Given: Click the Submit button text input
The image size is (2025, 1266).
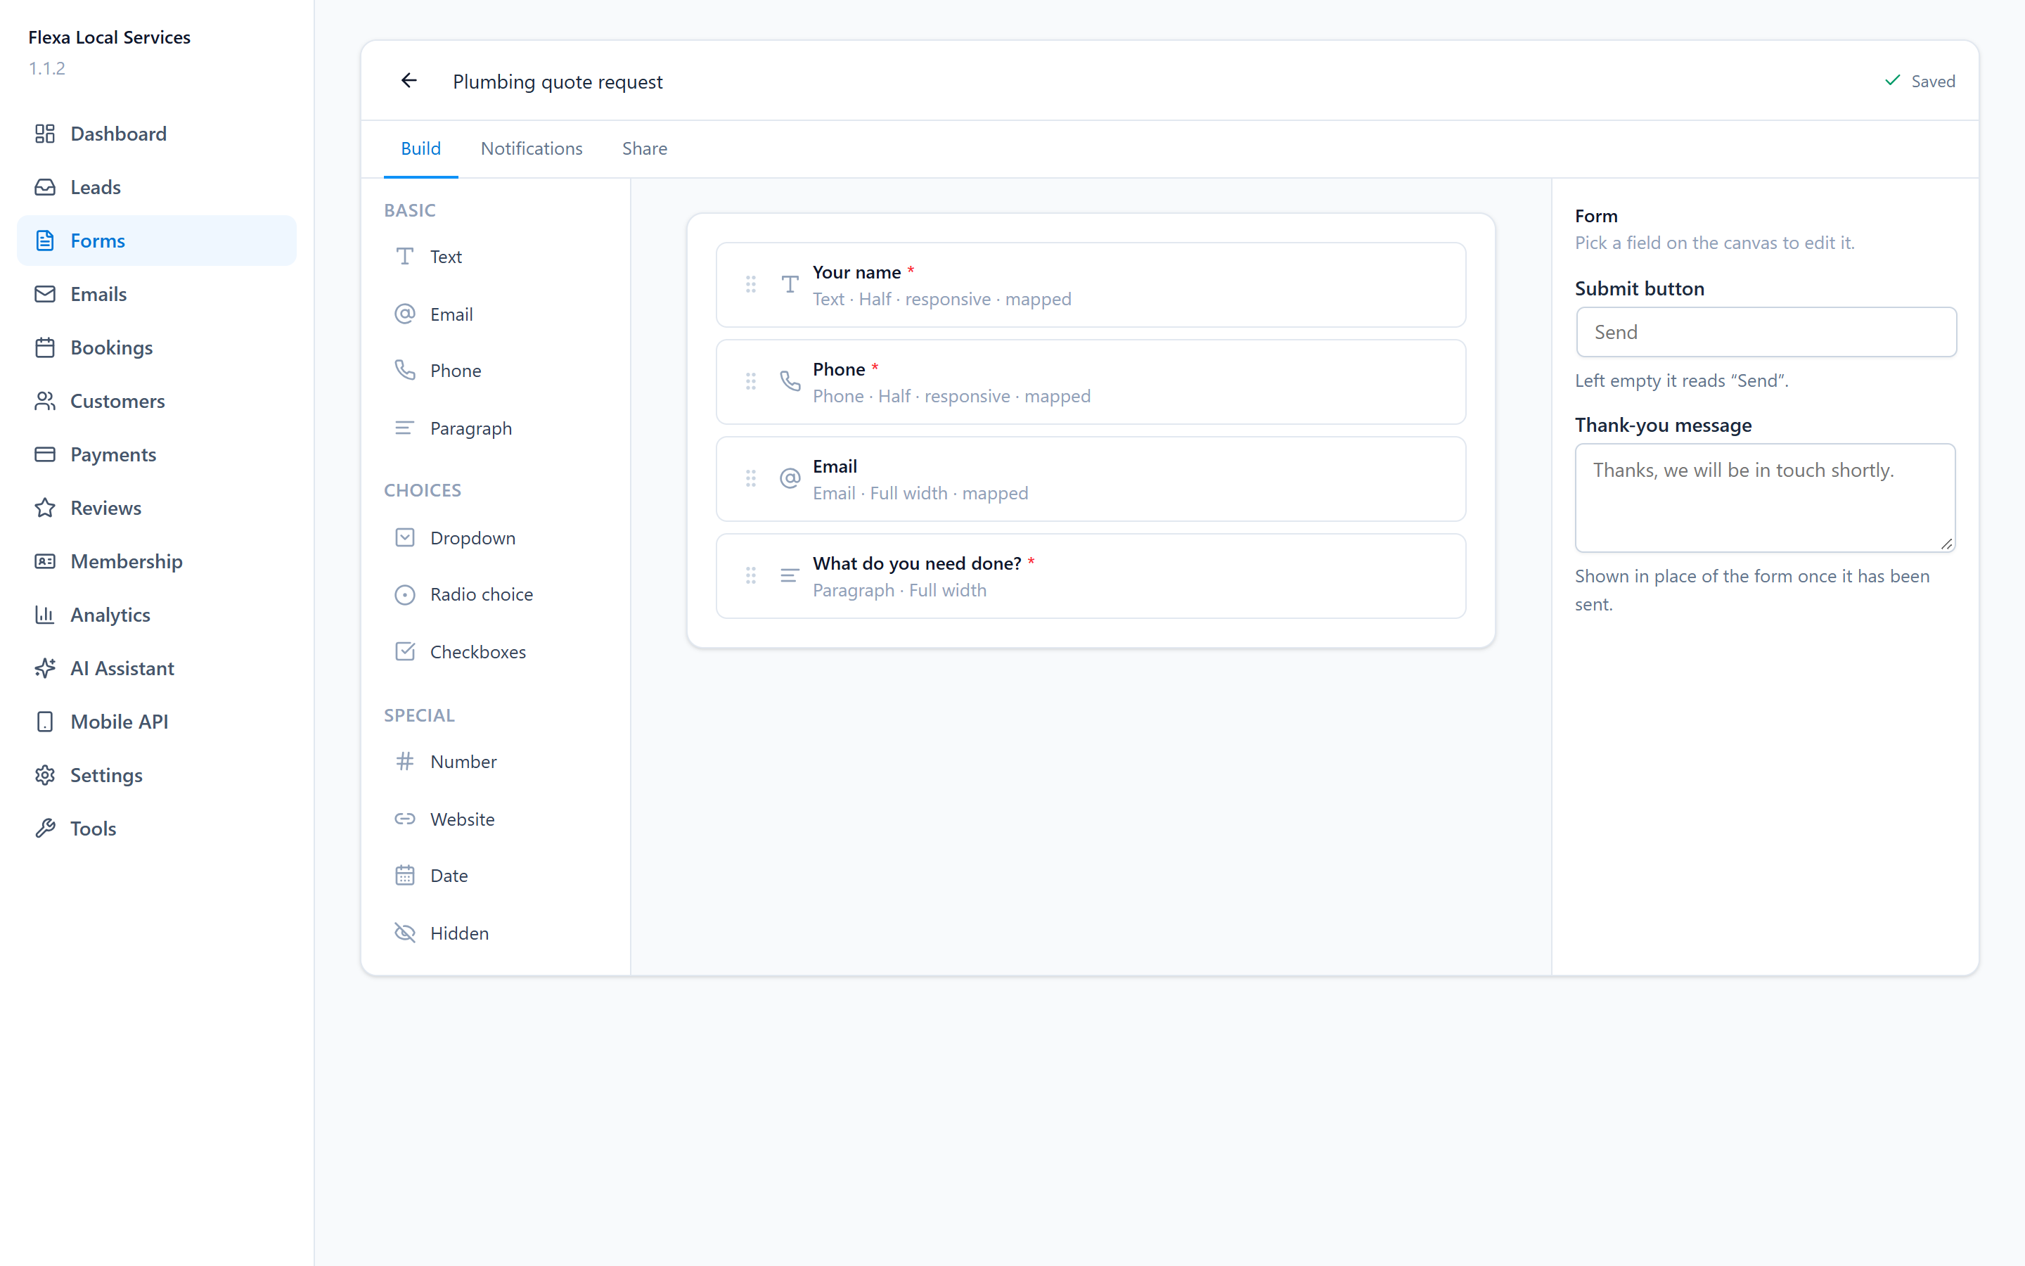Looking at the screenshot, I should 1766,333.
